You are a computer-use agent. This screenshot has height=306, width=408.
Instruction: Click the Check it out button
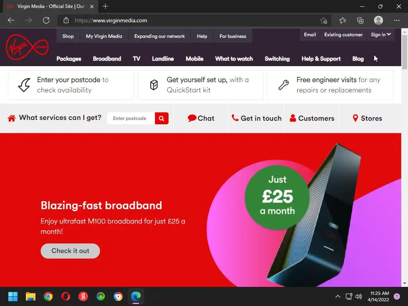pyautogui.click(x=70, y=251)
